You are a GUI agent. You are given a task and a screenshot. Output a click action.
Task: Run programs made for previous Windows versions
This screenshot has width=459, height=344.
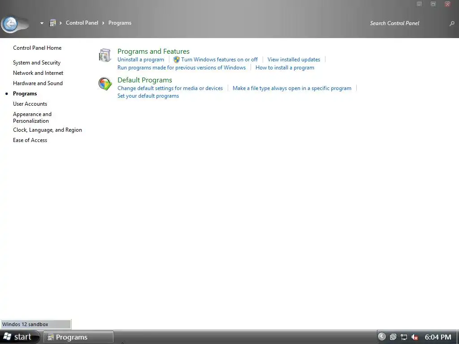(x=182, y=68)
